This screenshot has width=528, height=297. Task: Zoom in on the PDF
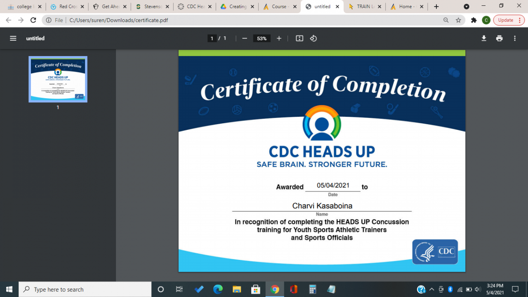tap(279, 38)
